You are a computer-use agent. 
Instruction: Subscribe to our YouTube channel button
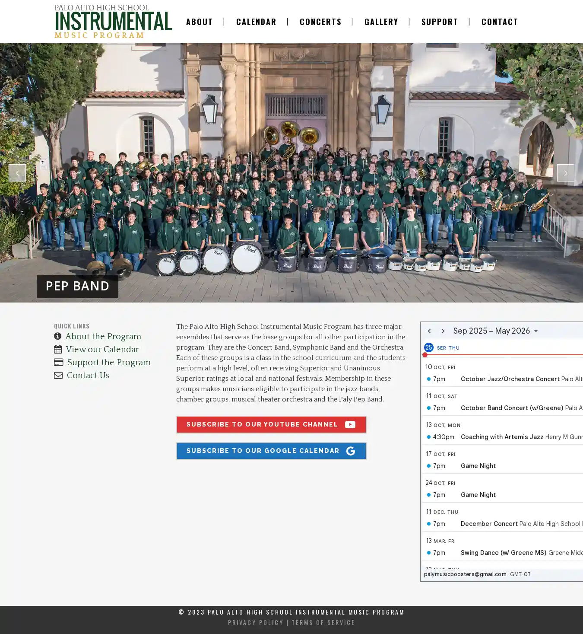(x=271, y=424)
